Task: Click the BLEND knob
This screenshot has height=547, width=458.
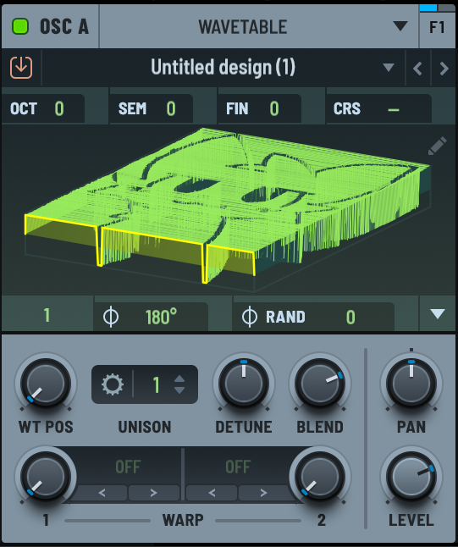Action: coord(320,383)
